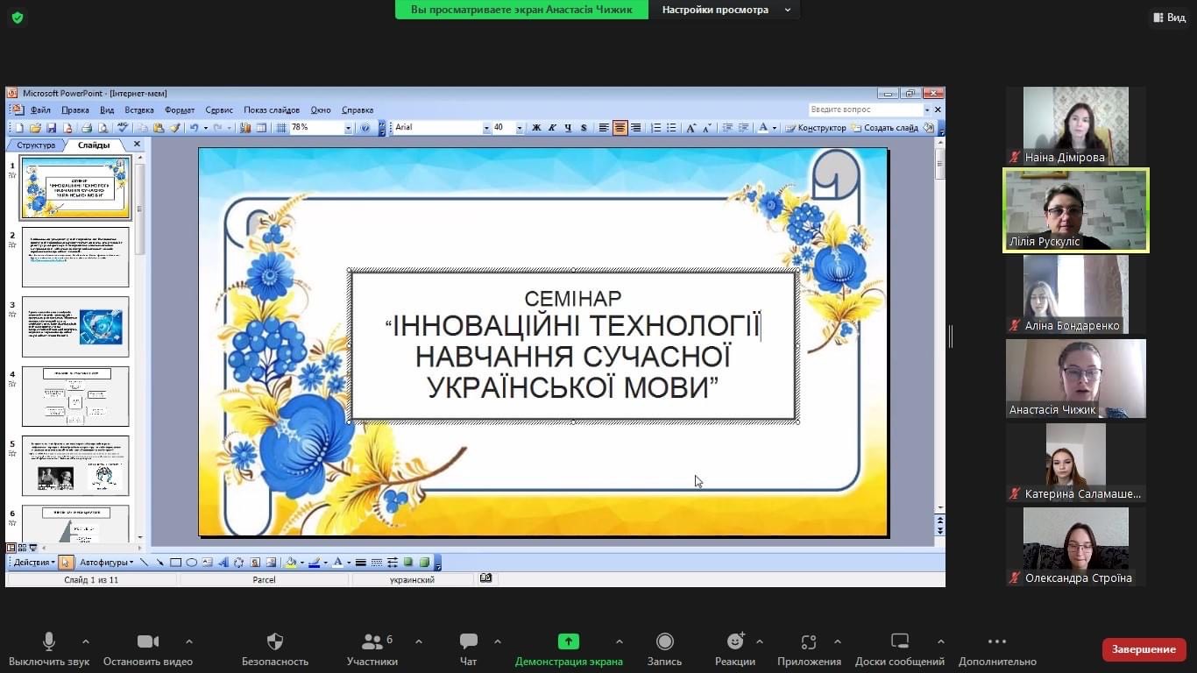1197x673 pixels.
Task: Select the Oval drawing tool
Action: (191, 563)
